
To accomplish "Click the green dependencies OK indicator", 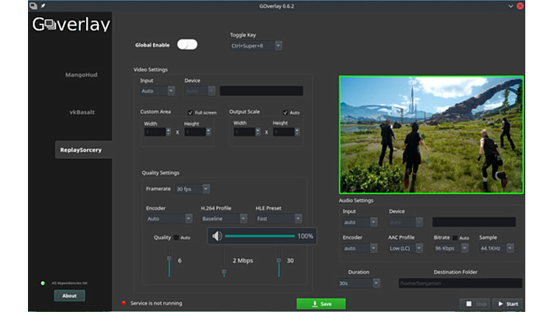I will tap(43, 283).
